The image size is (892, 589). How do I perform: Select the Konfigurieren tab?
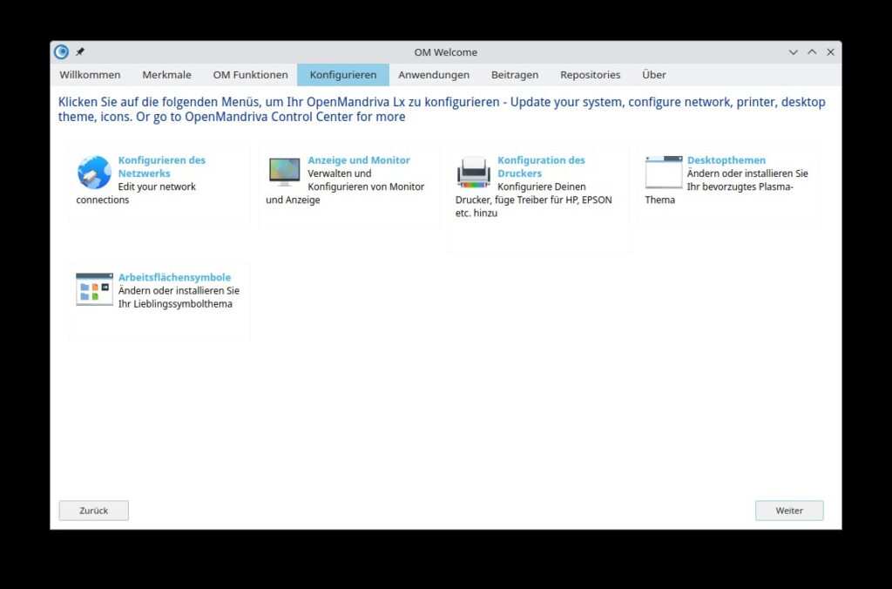343,75
